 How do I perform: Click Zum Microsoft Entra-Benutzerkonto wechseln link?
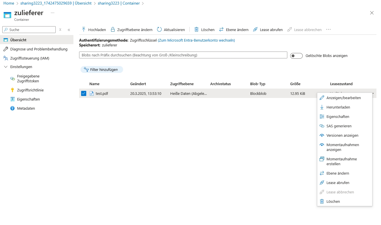(x=196, y=40)
